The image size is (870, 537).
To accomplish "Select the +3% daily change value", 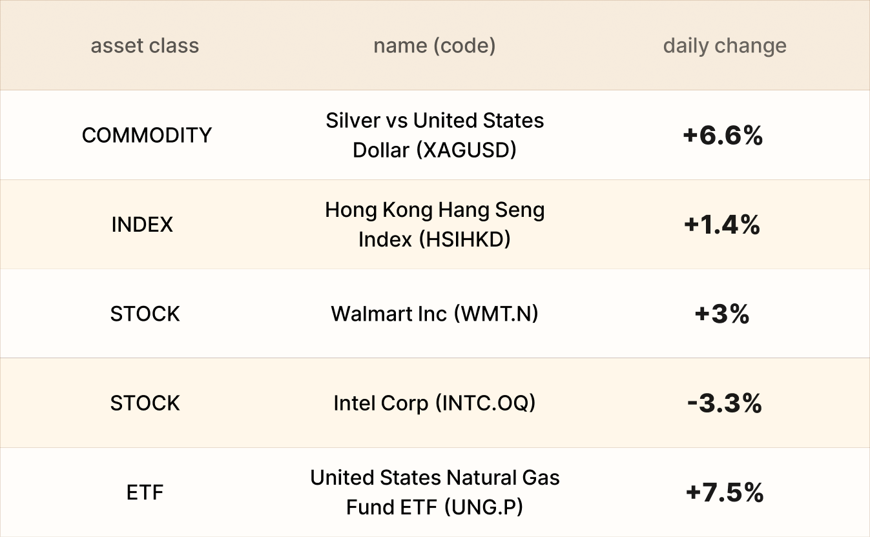I will 722,314.
